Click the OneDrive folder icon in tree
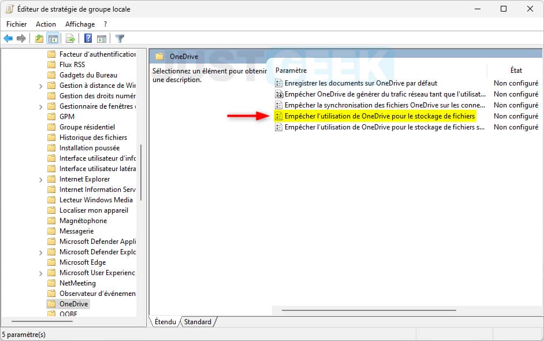The height and width of the screenshot is (341, 544). 51,304
